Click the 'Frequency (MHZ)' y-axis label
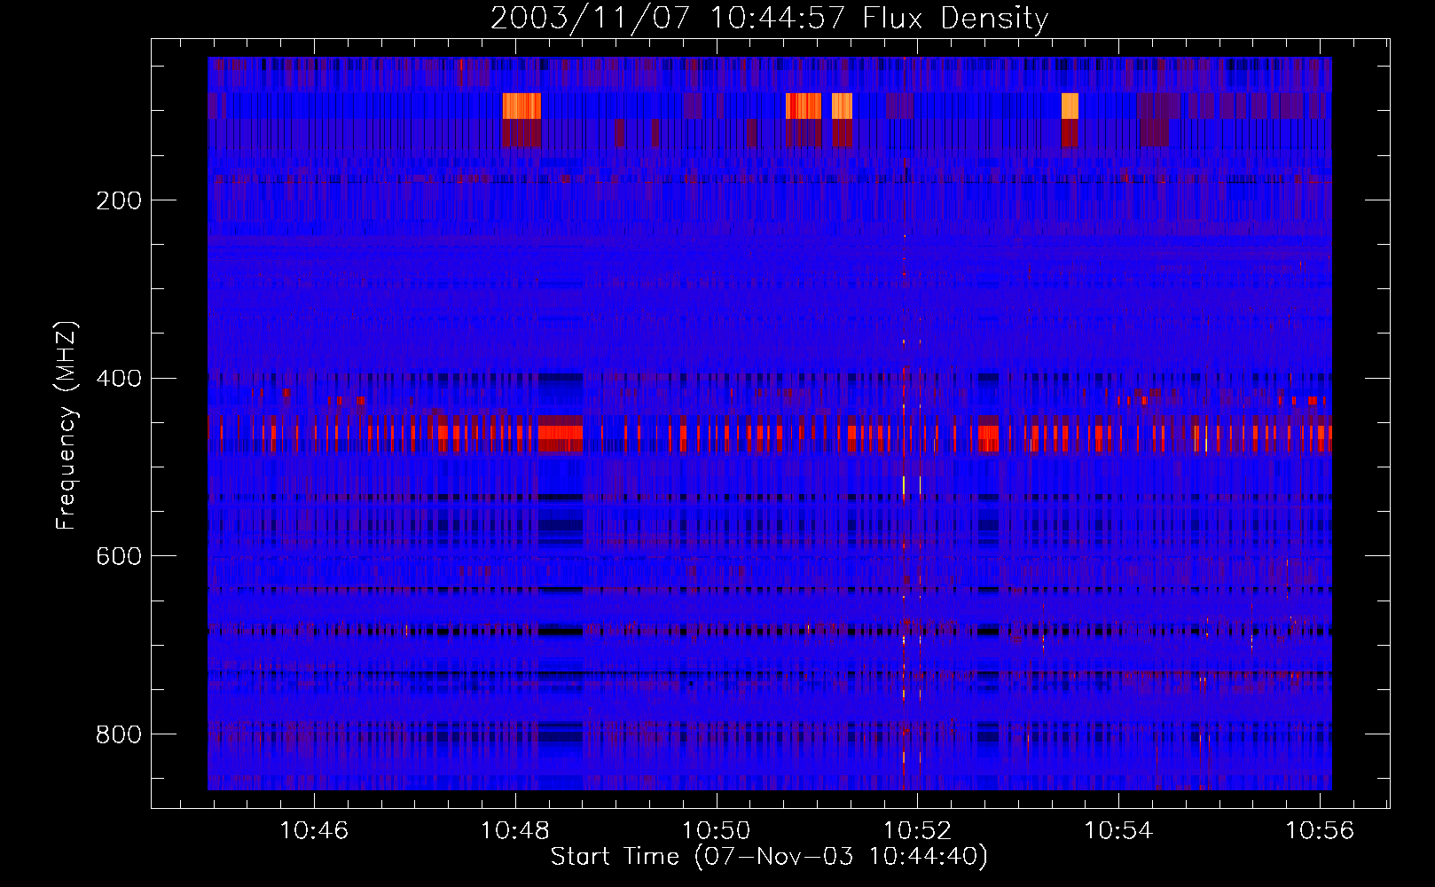1435x887 pixels. pyautogui.click(x=66, y=425)
